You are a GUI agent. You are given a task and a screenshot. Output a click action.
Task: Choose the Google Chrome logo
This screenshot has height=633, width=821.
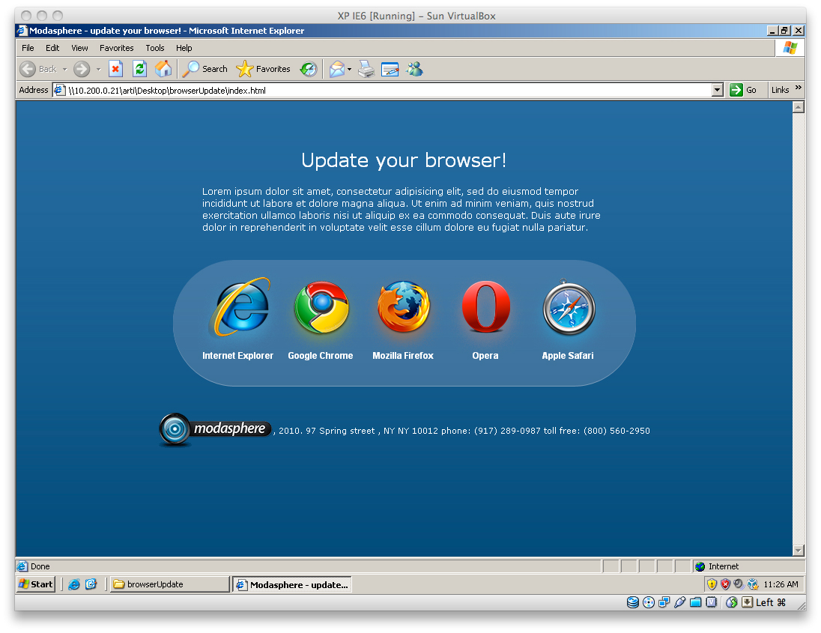tap(321, 307)
